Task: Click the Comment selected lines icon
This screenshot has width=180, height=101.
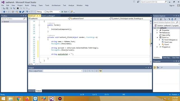Action: click(11, 8)
